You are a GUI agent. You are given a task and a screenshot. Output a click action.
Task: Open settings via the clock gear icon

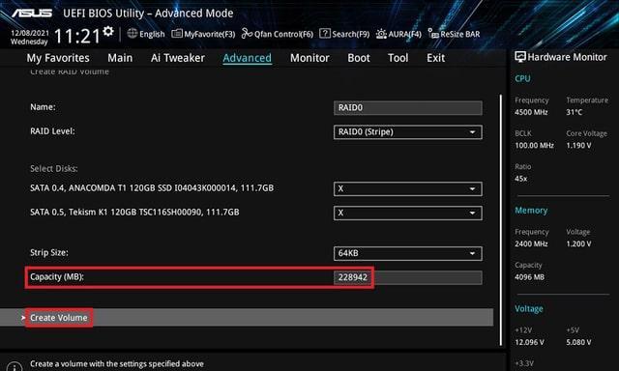[x=108, y=31]
